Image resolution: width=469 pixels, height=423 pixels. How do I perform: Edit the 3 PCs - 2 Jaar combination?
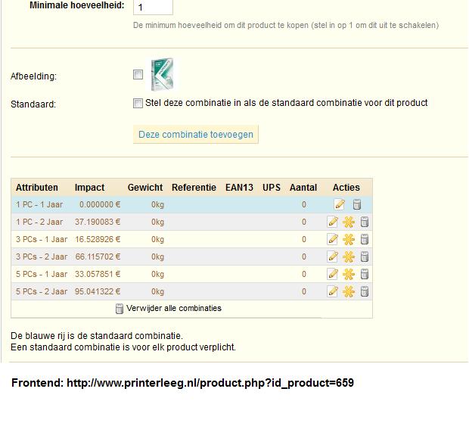[x=333, y=257]
